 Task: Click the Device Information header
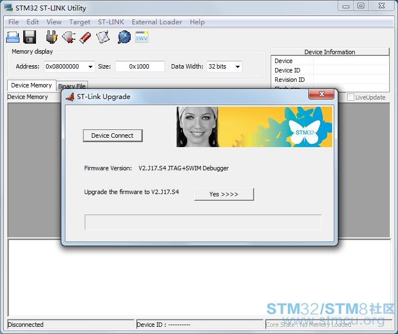tap(330, 52)
